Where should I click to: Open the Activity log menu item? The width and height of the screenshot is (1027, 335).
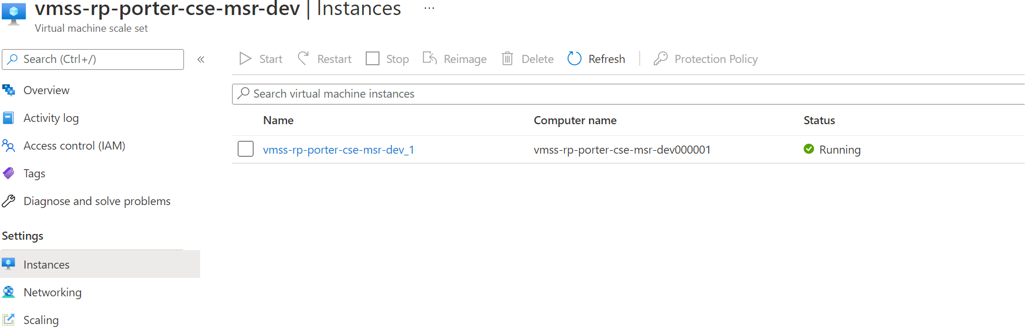[51, 118]
